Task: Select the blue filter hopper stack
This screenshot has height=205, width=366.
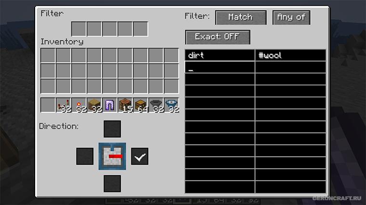Action: coord(171,105)
